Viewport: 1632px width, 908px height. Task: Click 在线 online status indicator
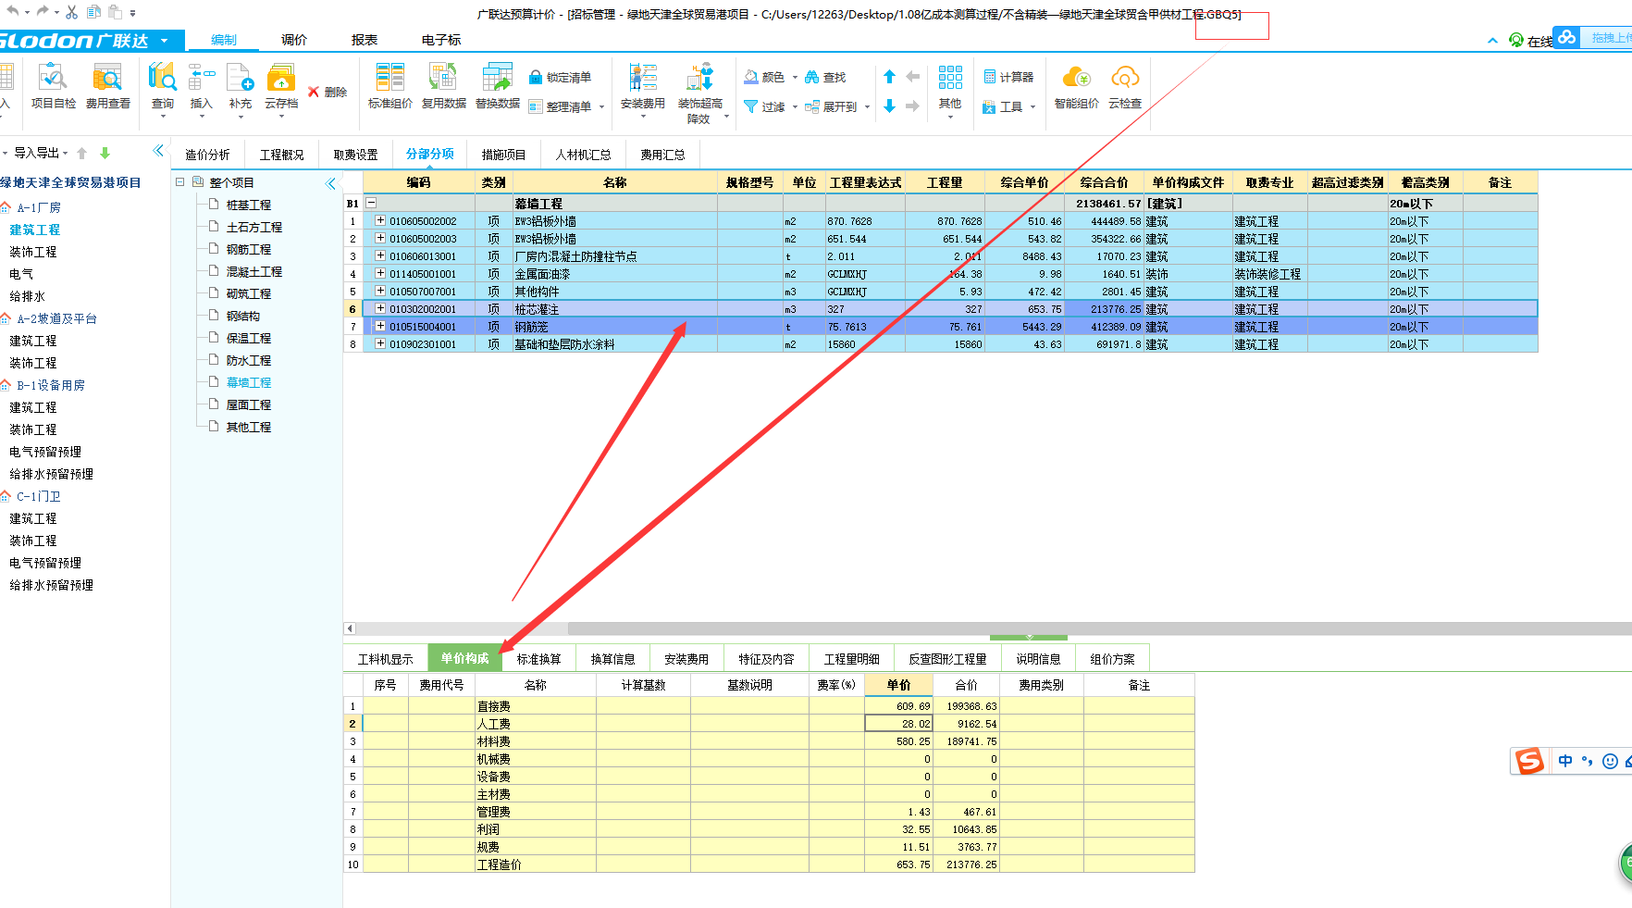click(x=1530, y=41)
